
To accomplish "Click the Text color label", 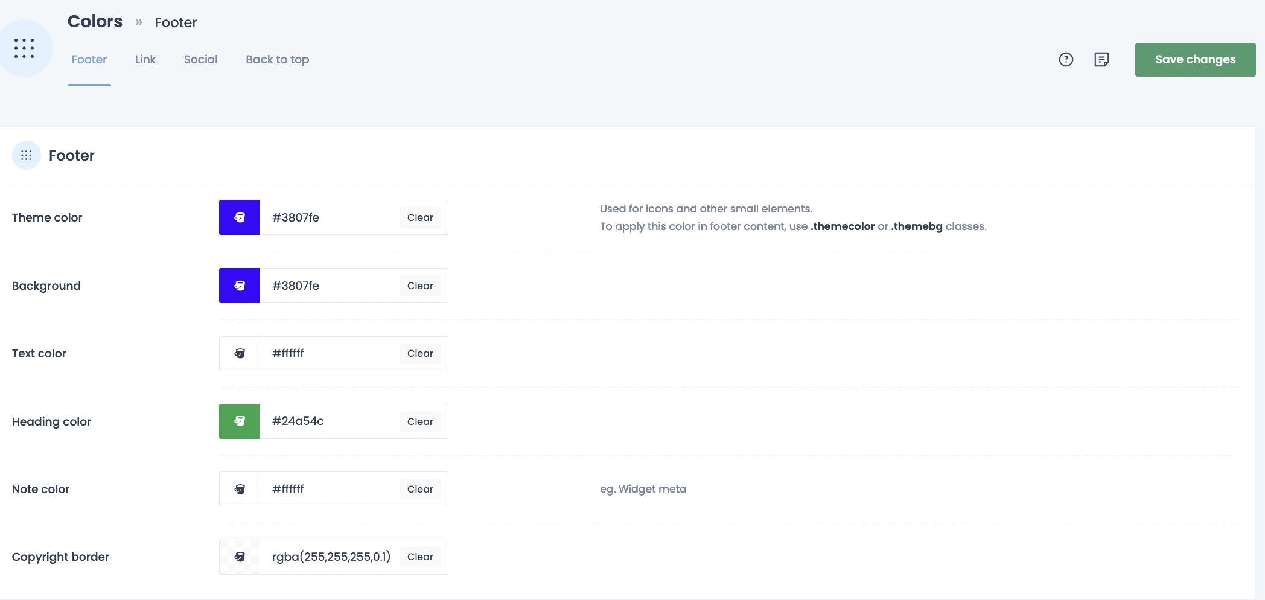I will click(x=39, y=353).
